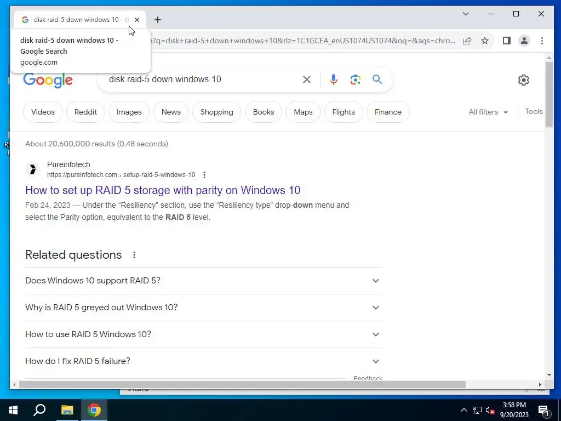Click Chrome taskbar icon

tap(94, 410)
